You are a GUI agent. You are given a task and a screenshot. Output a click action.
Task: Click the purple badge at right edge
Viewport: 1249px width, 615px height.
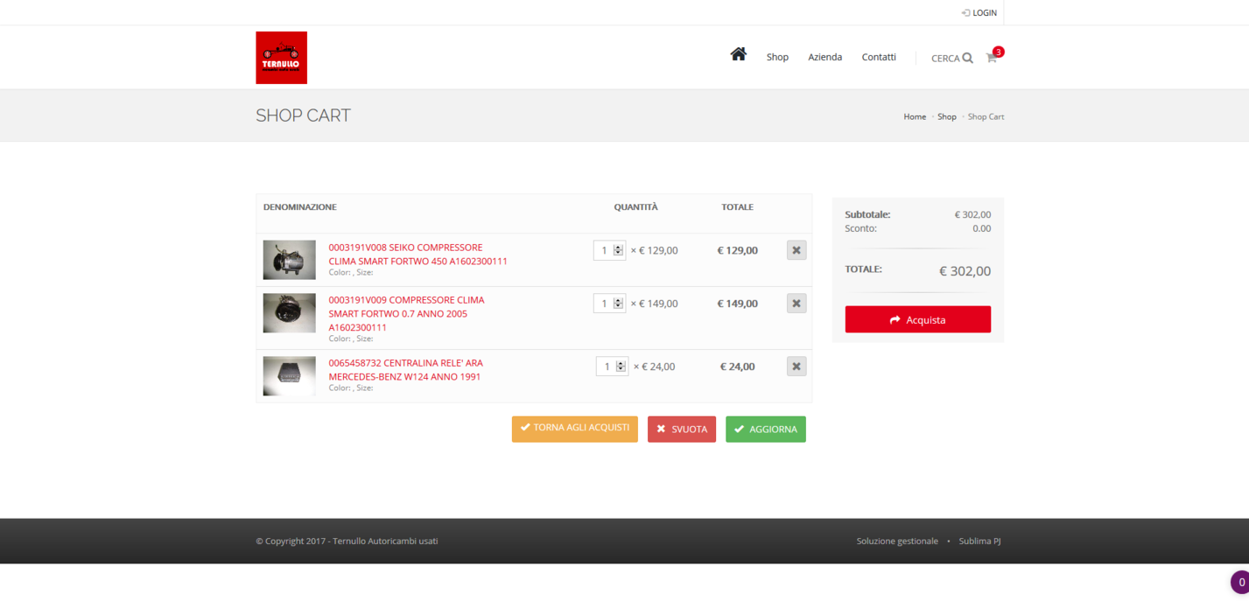tap(1239, 582)
